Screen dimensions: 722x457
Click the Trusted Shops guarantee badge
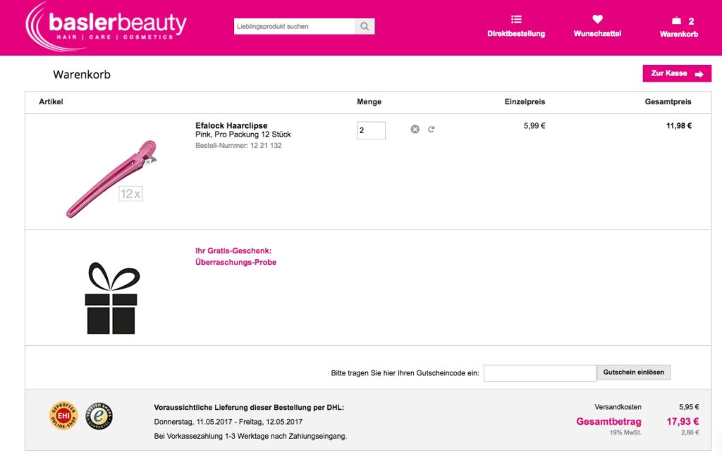coord(99,415)
